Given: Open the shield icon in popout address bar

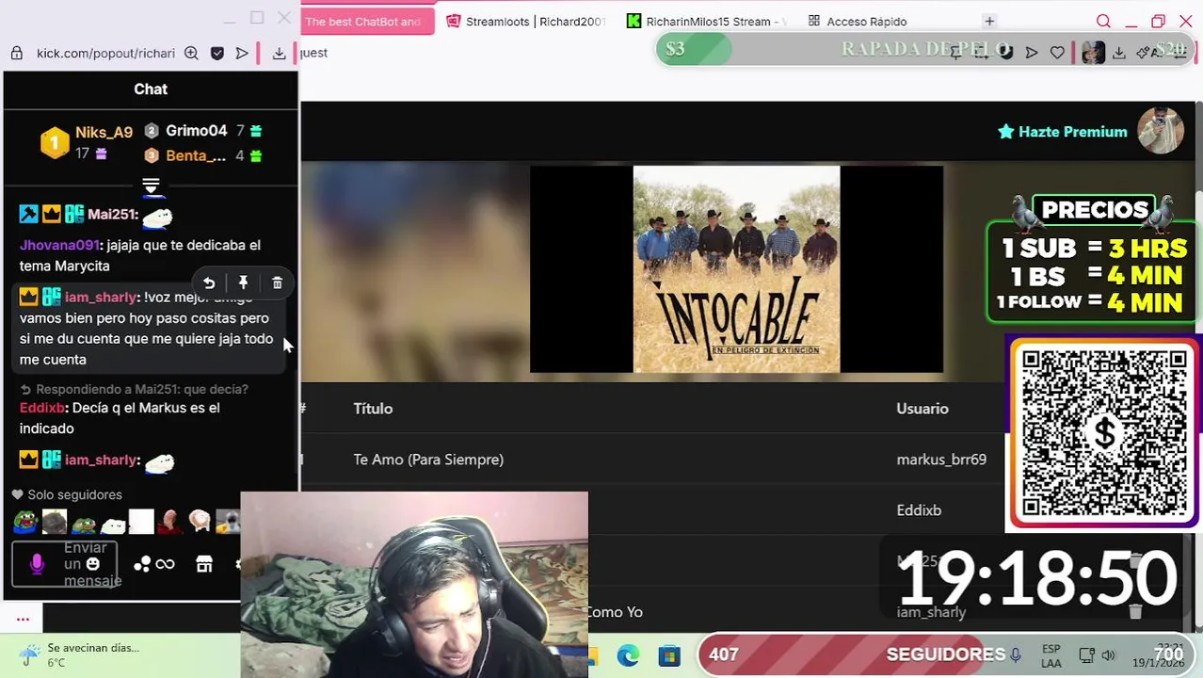Looking at the screenshot, I should coord(217,53).
